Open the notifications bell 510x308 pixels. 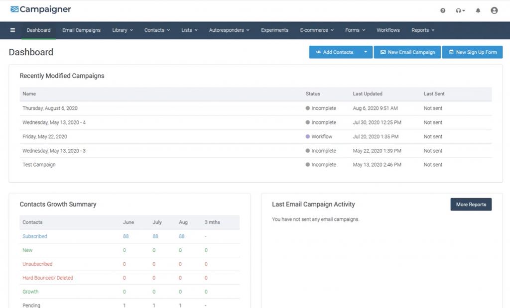pyautogui.click(x=478, y=10)
